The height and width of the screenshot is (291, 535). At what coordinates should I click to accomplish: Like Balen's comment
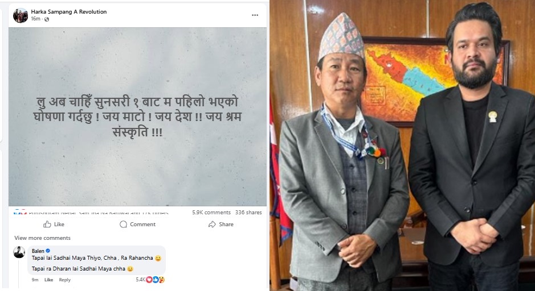49,280
